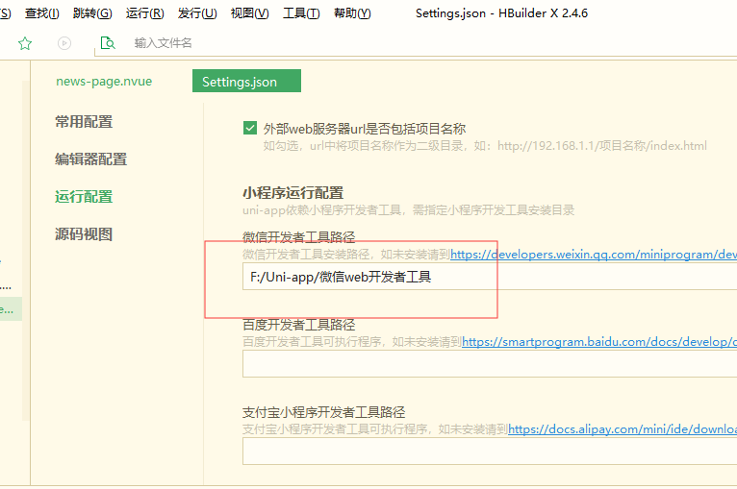Open 编辑器配置 settings section
The width and height of the screenshot is (737, 489).
tap(90, 159)
